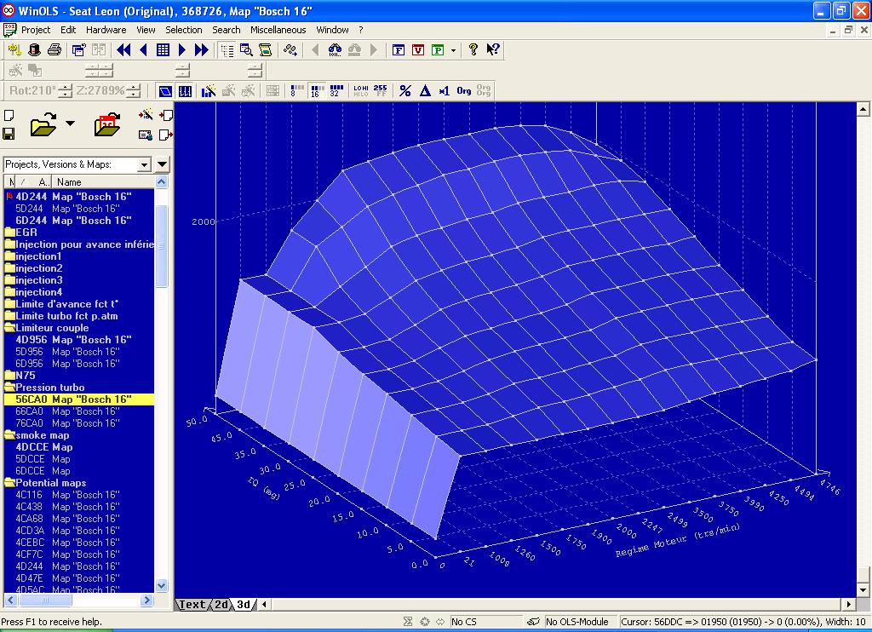Image resolution: width=872 pixels, height=632 pixels.
Task: Click the Name column header
Action: pyautogui.click(x=103, y=182)
